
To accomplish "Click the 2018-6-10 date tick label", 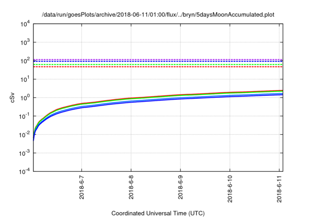I will point(230,189).
